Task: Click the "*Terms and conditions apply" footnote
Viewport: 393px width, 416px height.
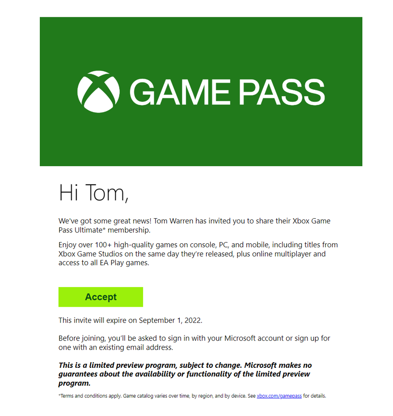Action: (90, 396)
